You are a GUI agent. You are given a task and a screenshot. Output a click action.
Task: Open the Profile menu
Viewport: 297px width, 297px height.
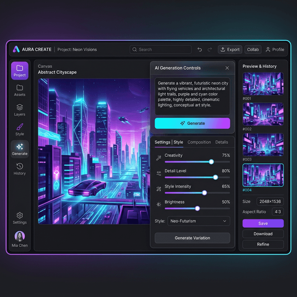275,50
